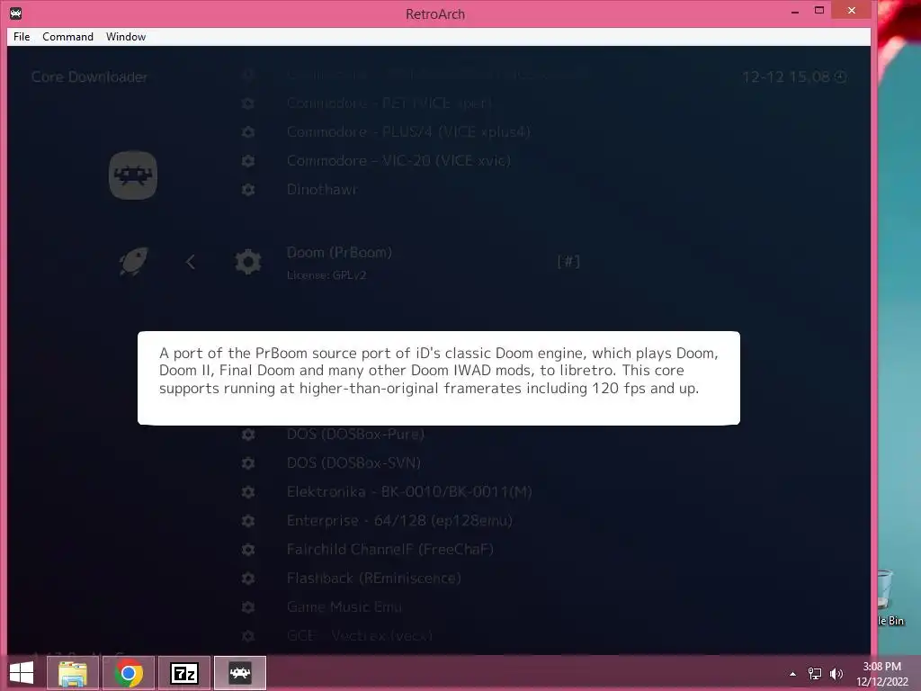Show hidden system tray icons arrow
The height and width of the screenshot is (691, 921).
point(793,674)
